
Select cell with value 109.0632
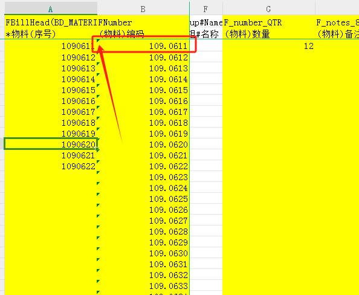point(143,274)
